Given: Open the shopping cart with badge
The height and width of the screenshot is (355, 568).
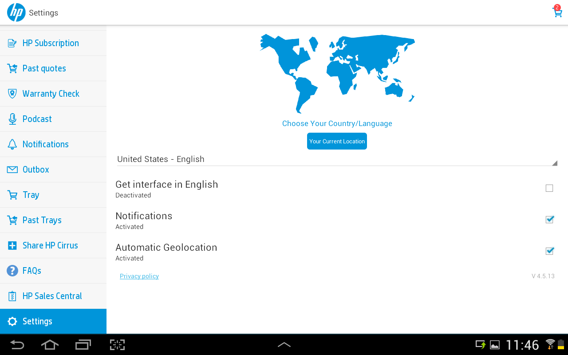Looking at the screenshot, I should 557,11.
